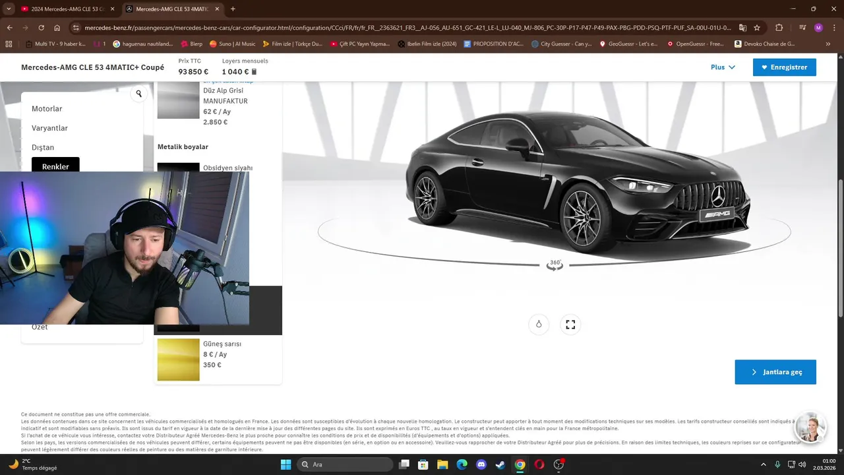Show hidden system tray icons
844x475 pixels.
pyautogui.click(x=764, y=464)
